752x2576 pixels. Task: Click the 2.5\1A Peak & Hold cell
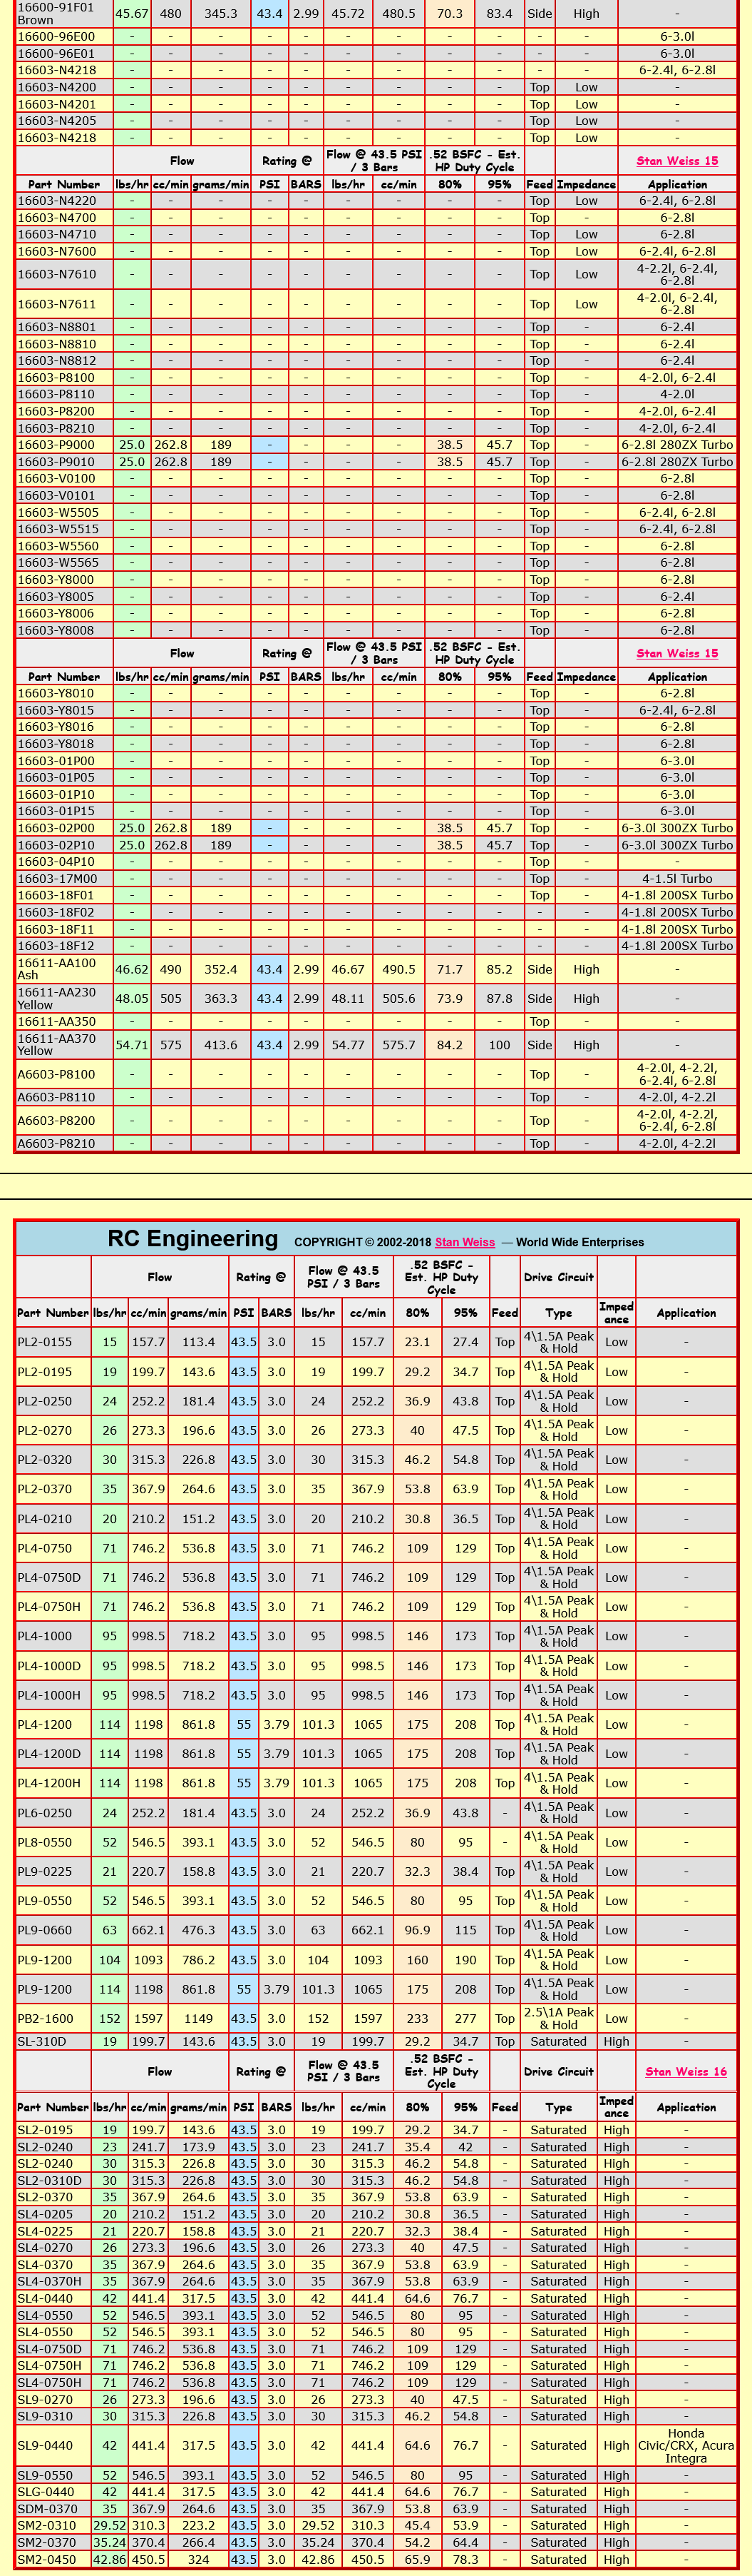[x=558, y=2018]
